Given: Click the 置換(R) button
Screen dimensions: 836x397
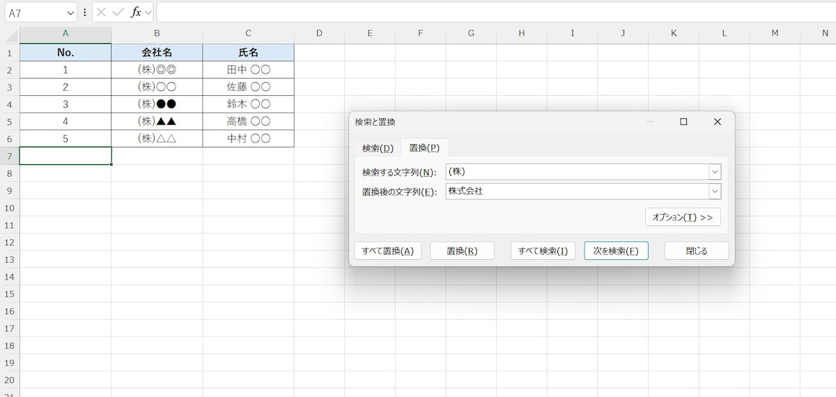Looking at the screenshot, I should pos(463,251).
